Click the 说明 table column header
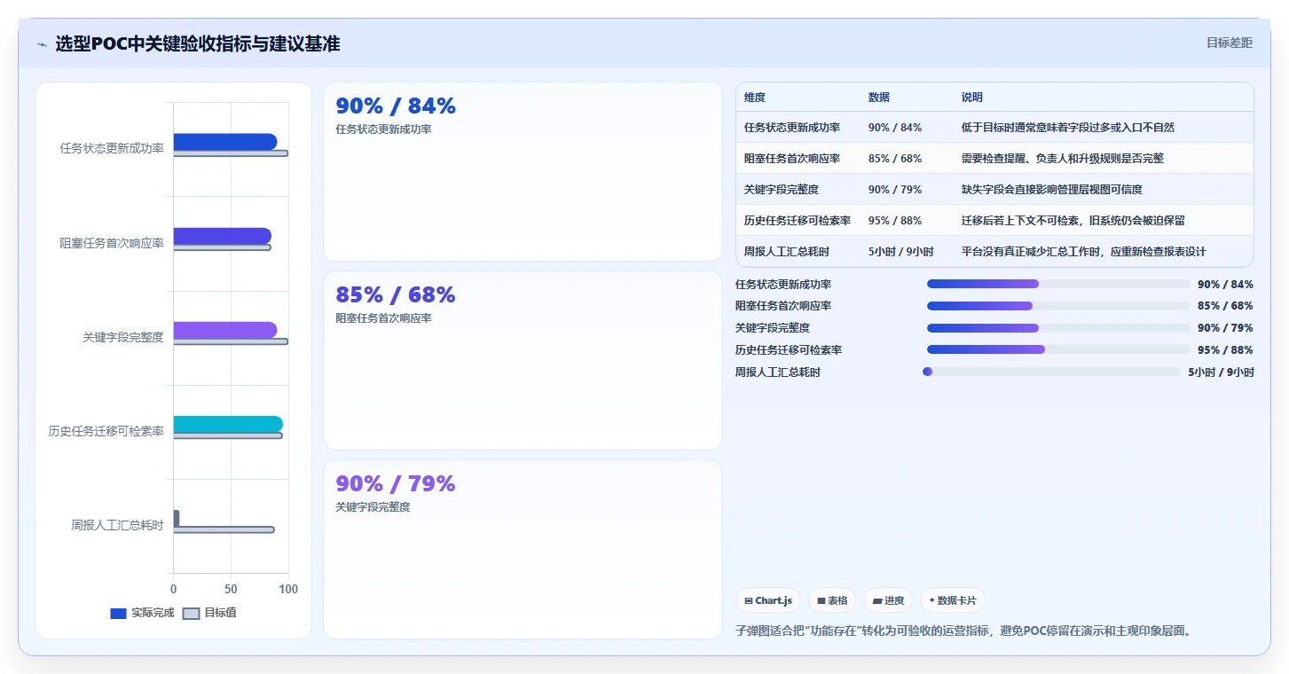This screenshot has height=674, width=1289. tap(972, 98)
